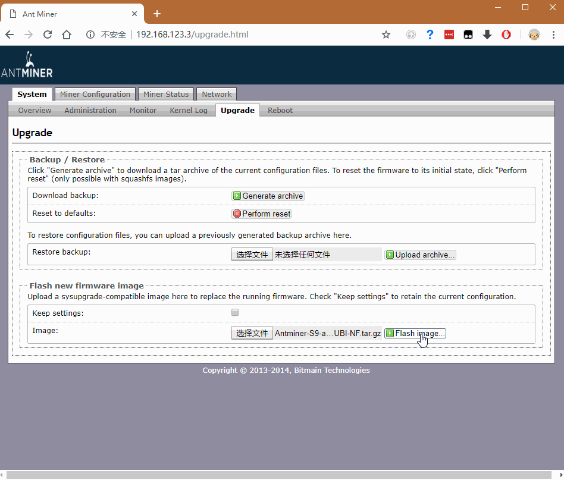View site info for insecure connection
Screen dimensions: 564x480
[x=90, y=34]
